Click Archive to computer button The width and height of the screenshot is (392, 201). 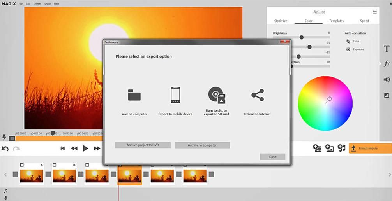click(202, 145)
